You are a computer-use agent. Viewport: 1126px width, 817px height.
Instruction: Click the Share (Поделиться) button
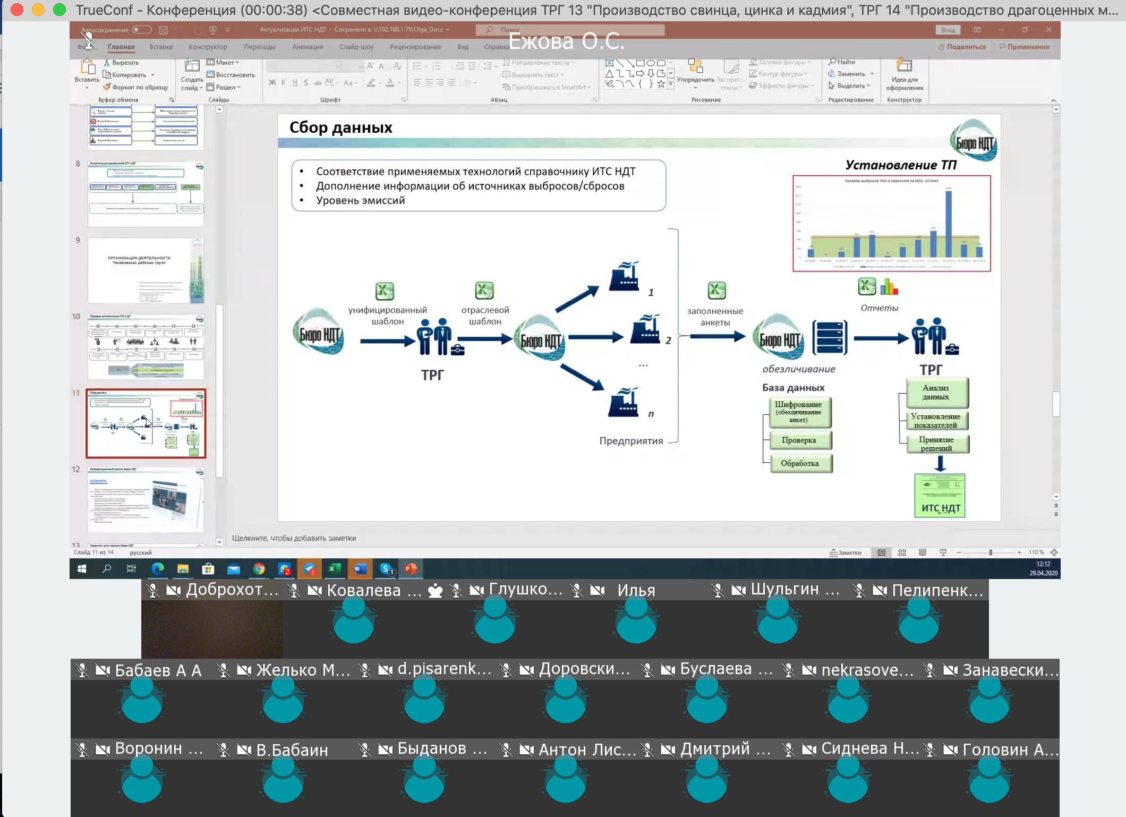click(962, 47)
